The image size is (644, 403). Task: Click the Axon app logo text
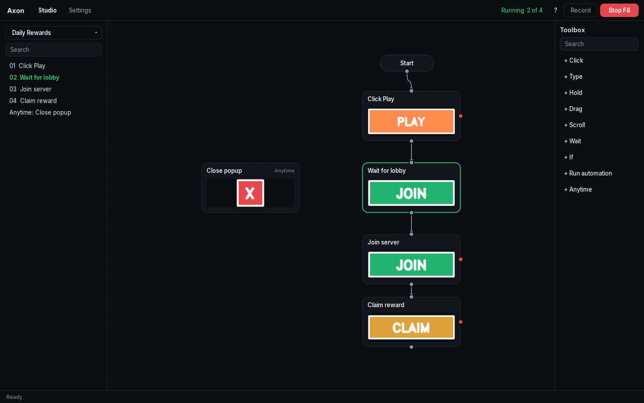pos(16,10)
